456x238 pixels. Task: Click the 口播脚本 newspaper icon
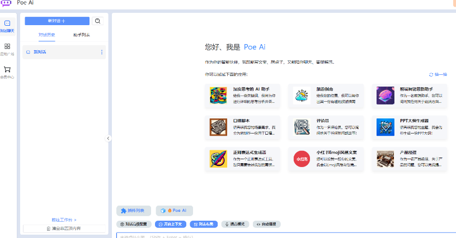tap(218, 127)
